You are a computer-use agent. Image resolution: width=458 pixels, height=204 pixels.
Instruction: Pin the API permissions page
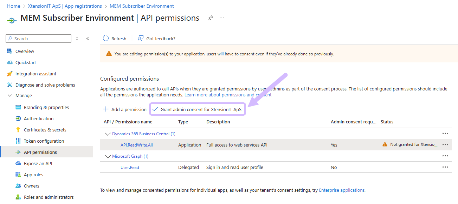tap(210, 18)
